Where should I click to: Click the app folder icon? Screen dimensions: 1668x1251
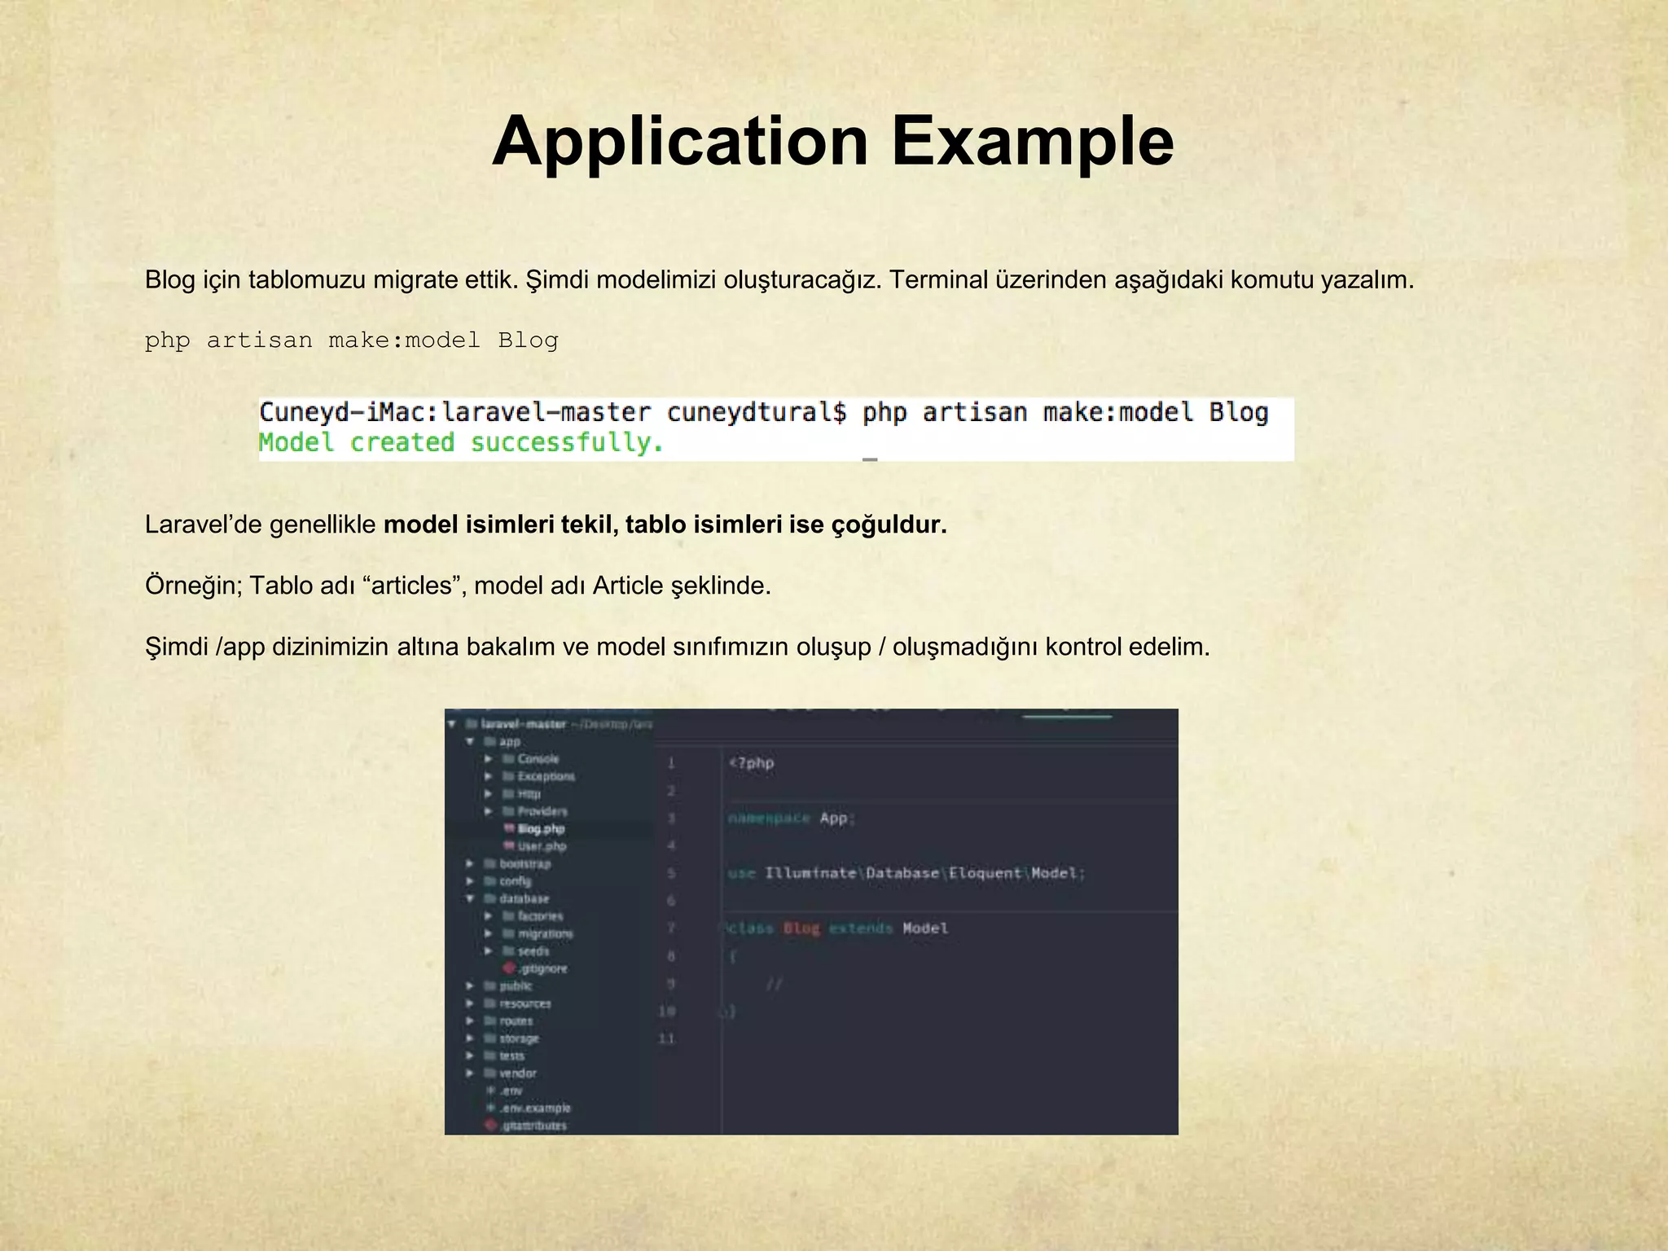489,741
